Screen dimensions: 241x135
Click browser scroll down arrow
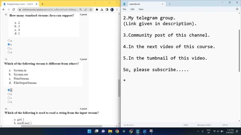(119, 123)
